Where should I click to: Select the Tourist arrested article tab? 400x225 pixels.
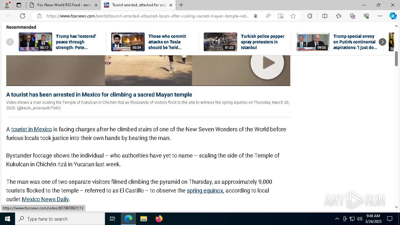tap(138, 5)
